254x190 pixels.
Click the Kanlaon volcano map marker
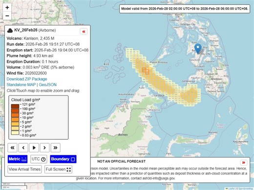tap(198, 49)
